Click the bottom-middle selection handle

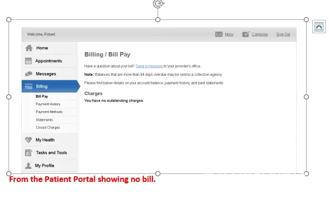pos(158,173)
